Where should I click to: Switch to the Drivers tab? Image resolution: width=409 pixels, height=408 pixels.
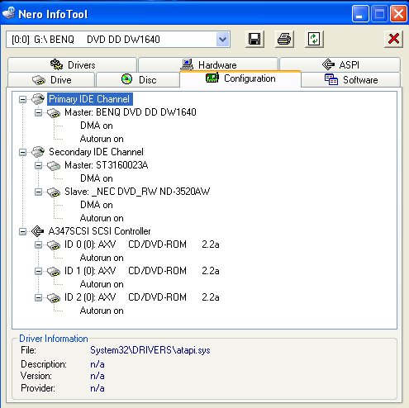tap(73, 64)
